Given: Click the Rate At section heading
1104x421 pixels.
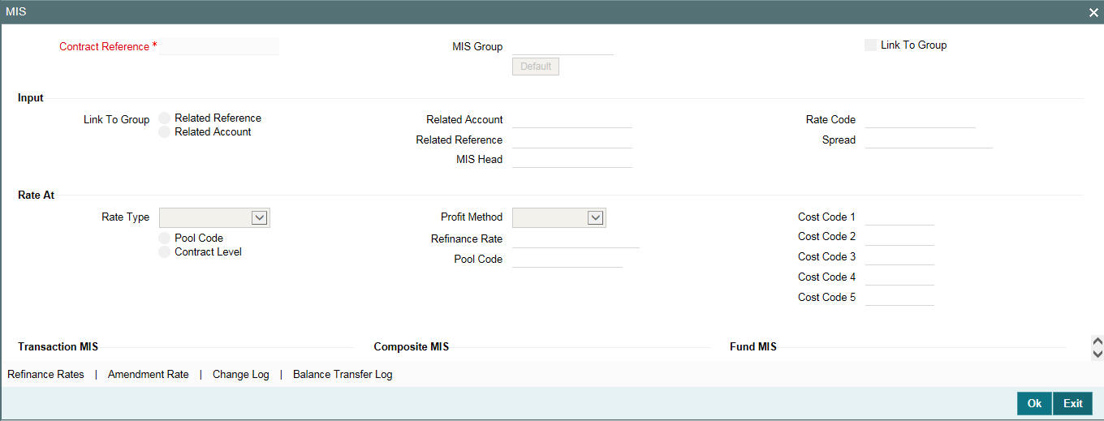Looking at the screenshot, I should click(37, 195).
